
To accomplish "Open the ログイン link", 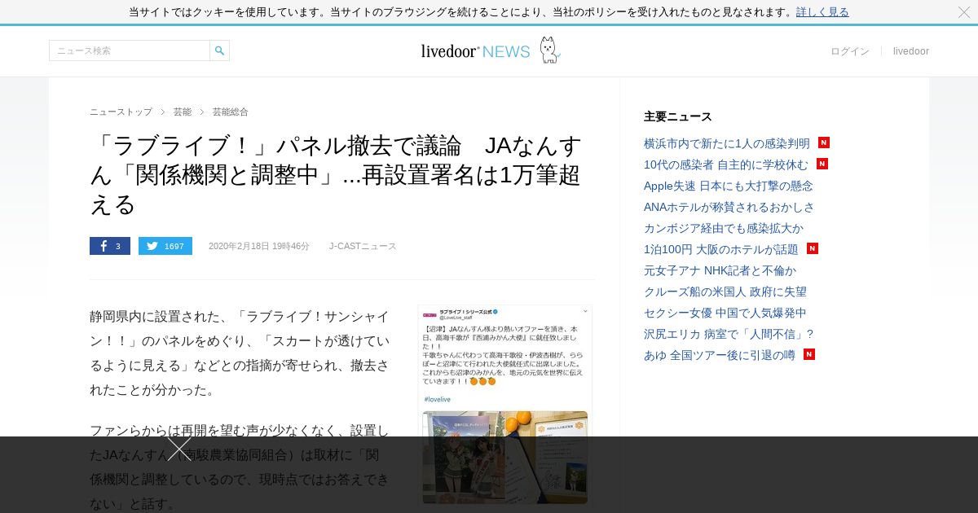I will [x=850, y=51].
